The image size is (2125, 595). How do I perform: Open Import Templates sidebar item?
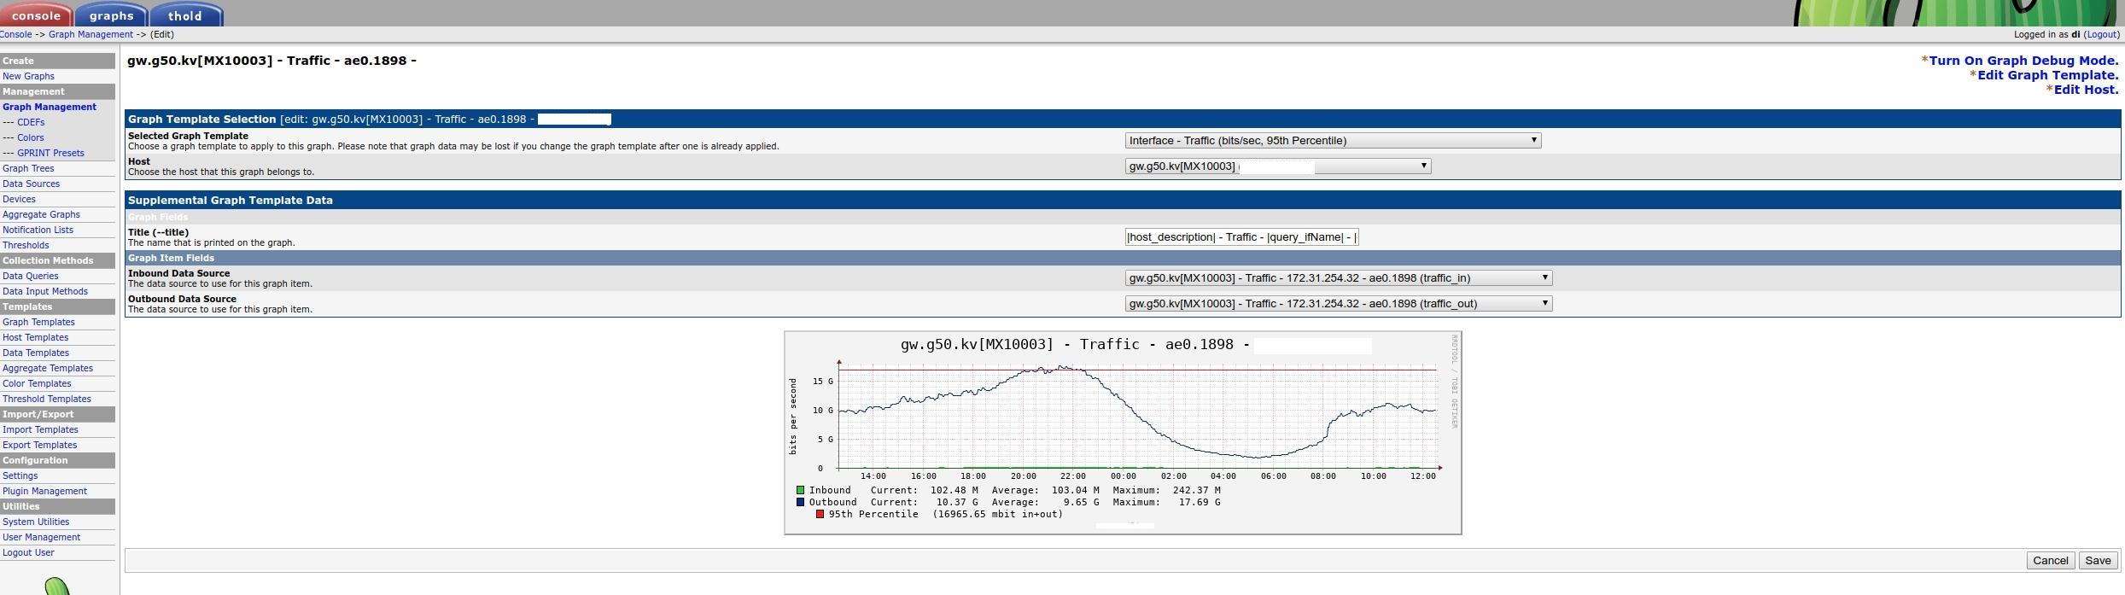coord(40,429)
